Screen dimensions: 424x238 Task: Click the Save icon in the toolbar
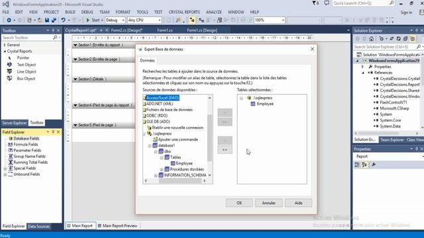click(x=47, y=20)
